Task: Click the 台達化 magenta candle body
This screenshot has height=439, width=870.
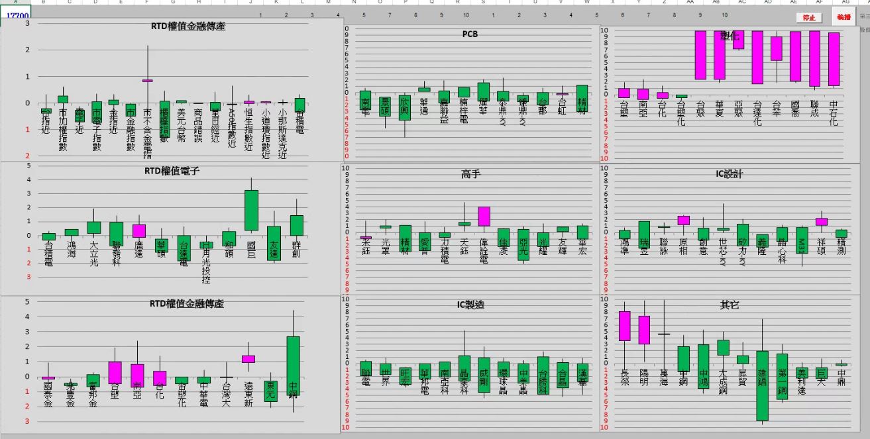Action: (x=757, y=57)
